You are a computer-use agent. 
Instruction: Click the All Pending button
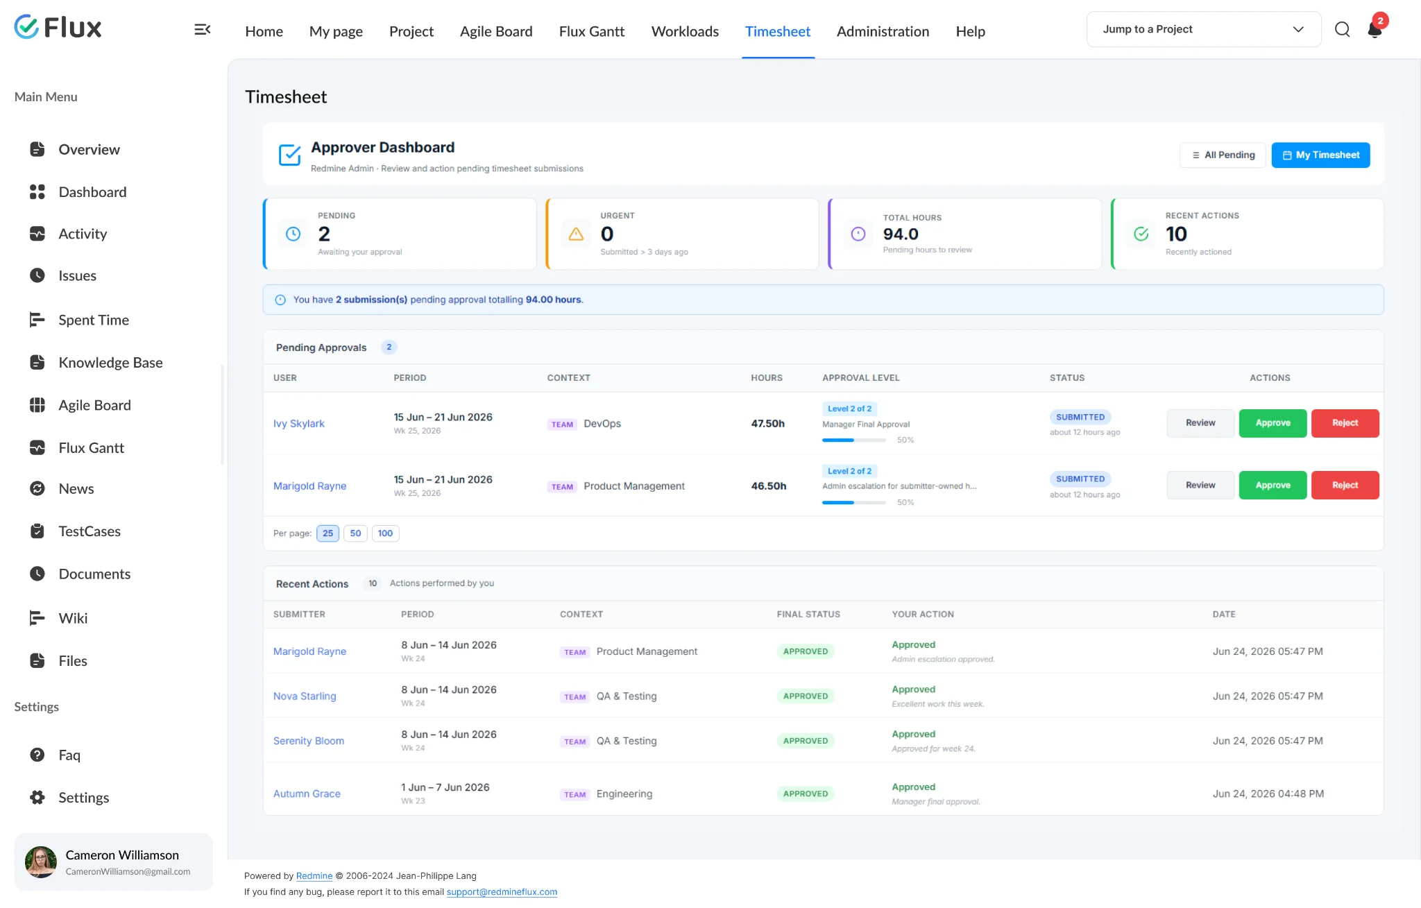[x=1223, y=155]
